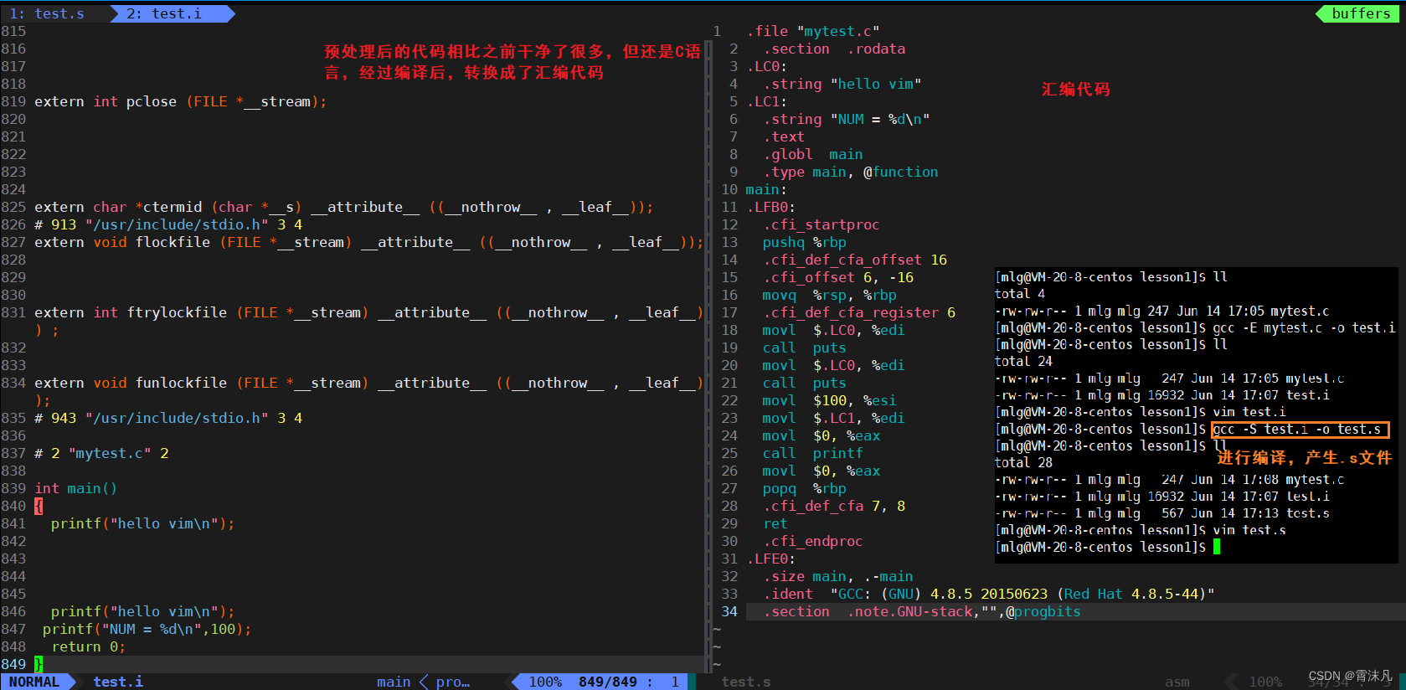Click the green buffers label
1406x690 pixels.
(x=1361, y=13)
